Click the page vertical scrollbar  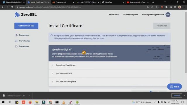coord(186,42)
